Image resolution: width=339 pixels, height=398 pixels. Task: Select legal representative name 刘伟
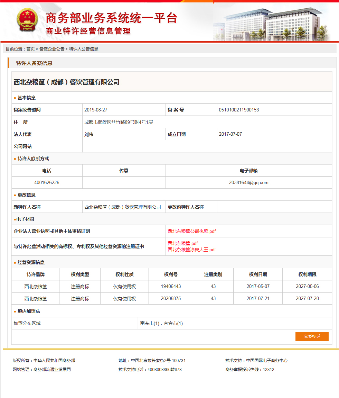[x=89, y=135]
